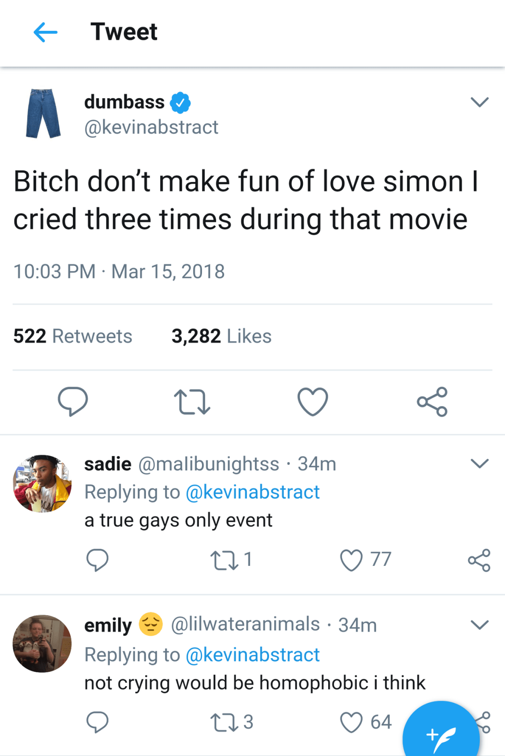Image resolution: width=505 pixels, height=756 pixels.
Task: Open @kevinabstract mention link in sadie's reply
Action: tap(252, 492)
